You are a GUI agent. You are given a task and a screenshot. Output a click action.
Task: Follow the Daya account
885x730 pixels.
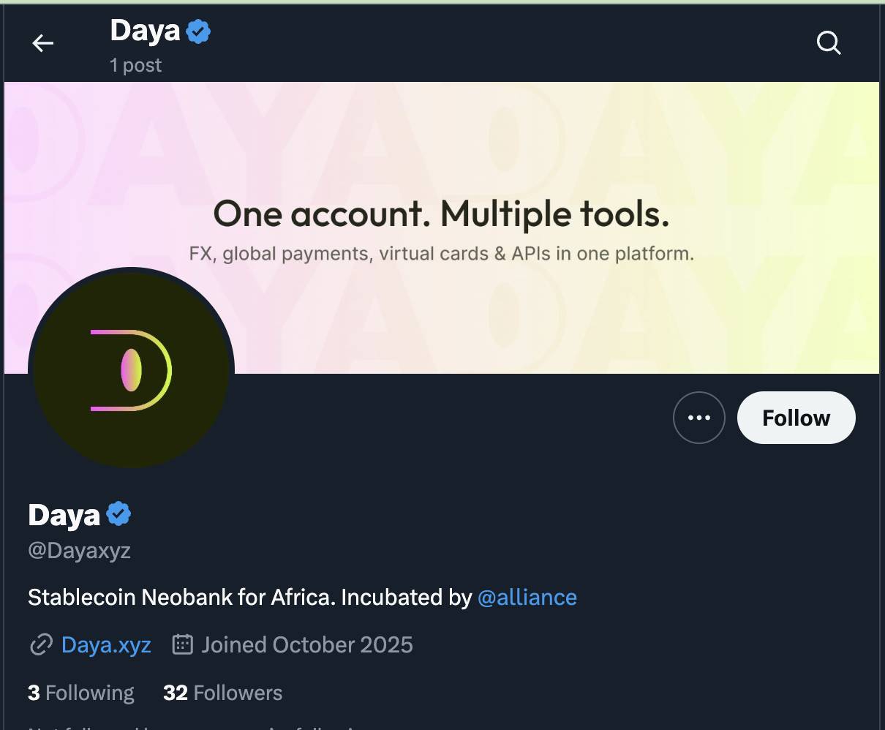[x=796, y=418]
